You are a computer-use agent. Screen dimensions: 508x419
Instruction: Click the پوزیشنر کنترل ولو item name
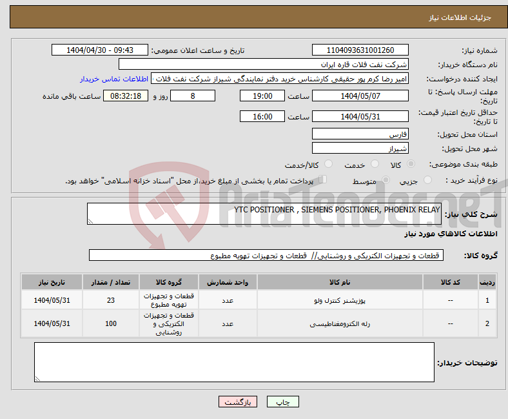coord(340,300)
